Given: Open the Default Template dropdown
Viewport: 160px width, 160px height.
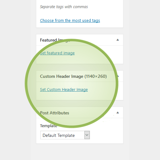Looking at the screenshot, I should point(65,135).
